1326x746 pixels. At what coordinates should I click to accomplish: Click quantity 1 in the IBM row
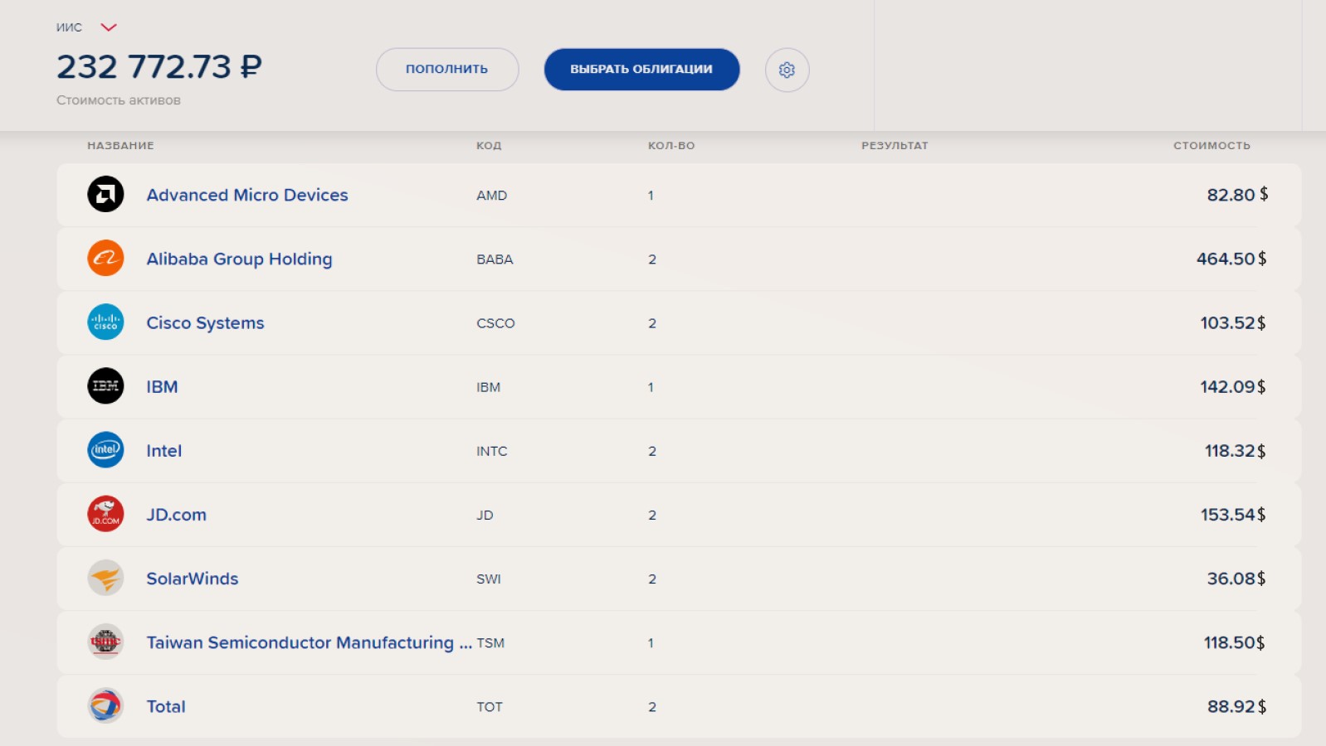[651, 387]
